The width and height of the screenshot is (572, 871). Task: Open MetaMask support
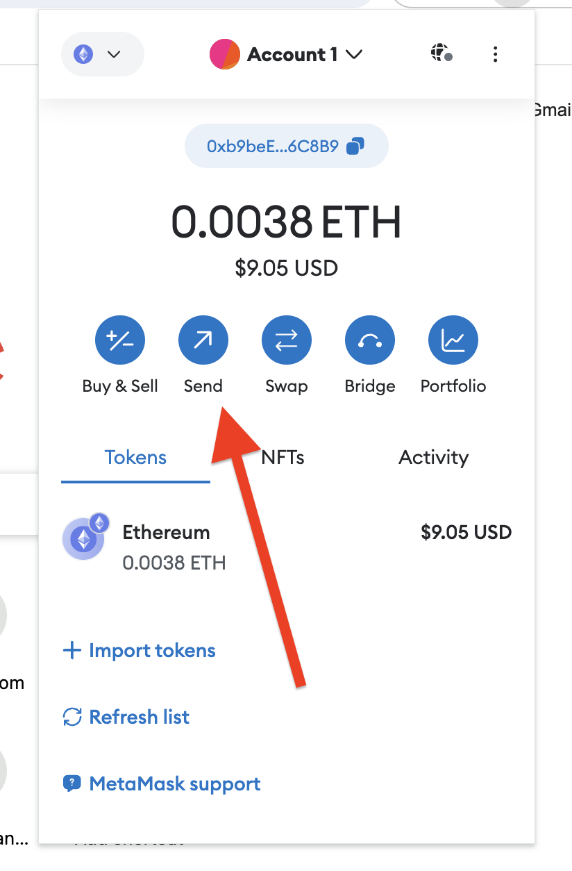tap(161, 783)
